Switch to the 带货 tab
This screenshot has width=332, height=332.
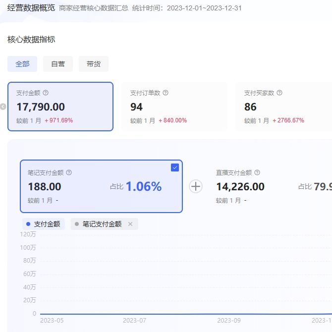click(94, 64)
